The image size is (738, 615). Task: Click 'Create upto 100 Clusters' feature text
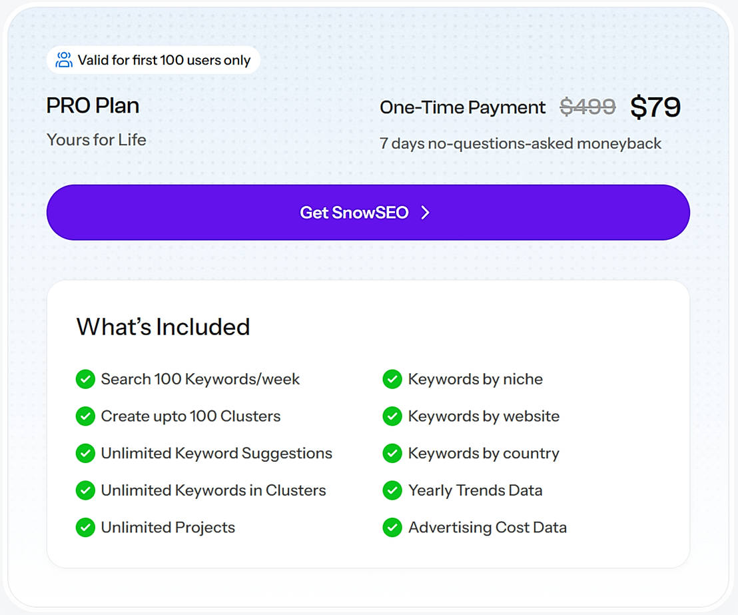coord(190,416)
